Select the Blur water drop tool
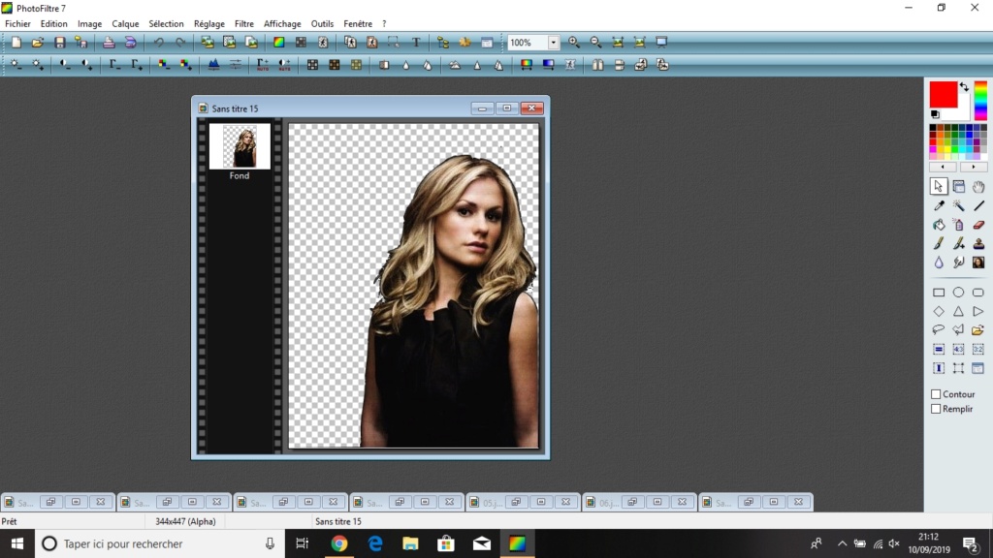Screen dimensions: 993x558 click(x=939, y=262)
